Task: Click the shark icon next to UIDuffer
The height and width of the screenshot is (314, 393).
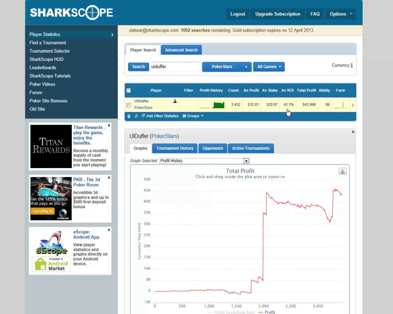Action: pyautogui.click(x=175, y=101)
